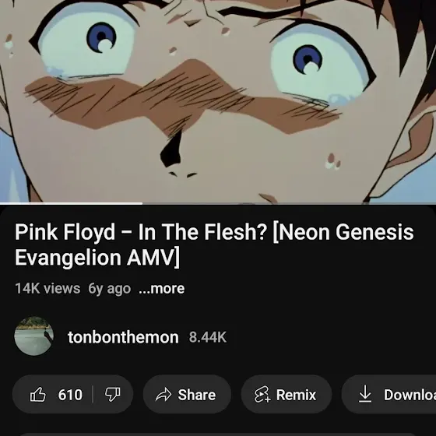Click the Share arrow icon
Viewport: 436px width, 436px height.
point(163,395)
